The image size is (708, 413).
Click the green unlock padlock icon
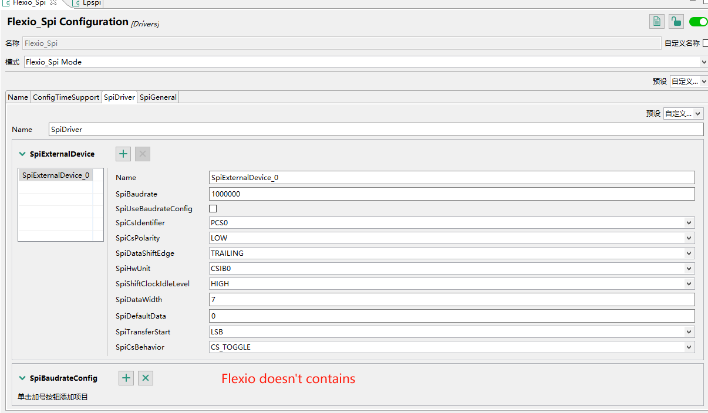[676, 22]
